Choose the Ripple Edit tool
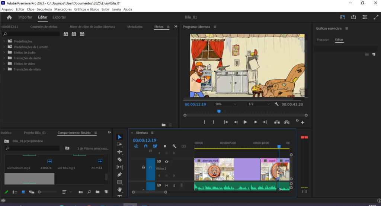The image size is (381, 206). tap(119, 152)
